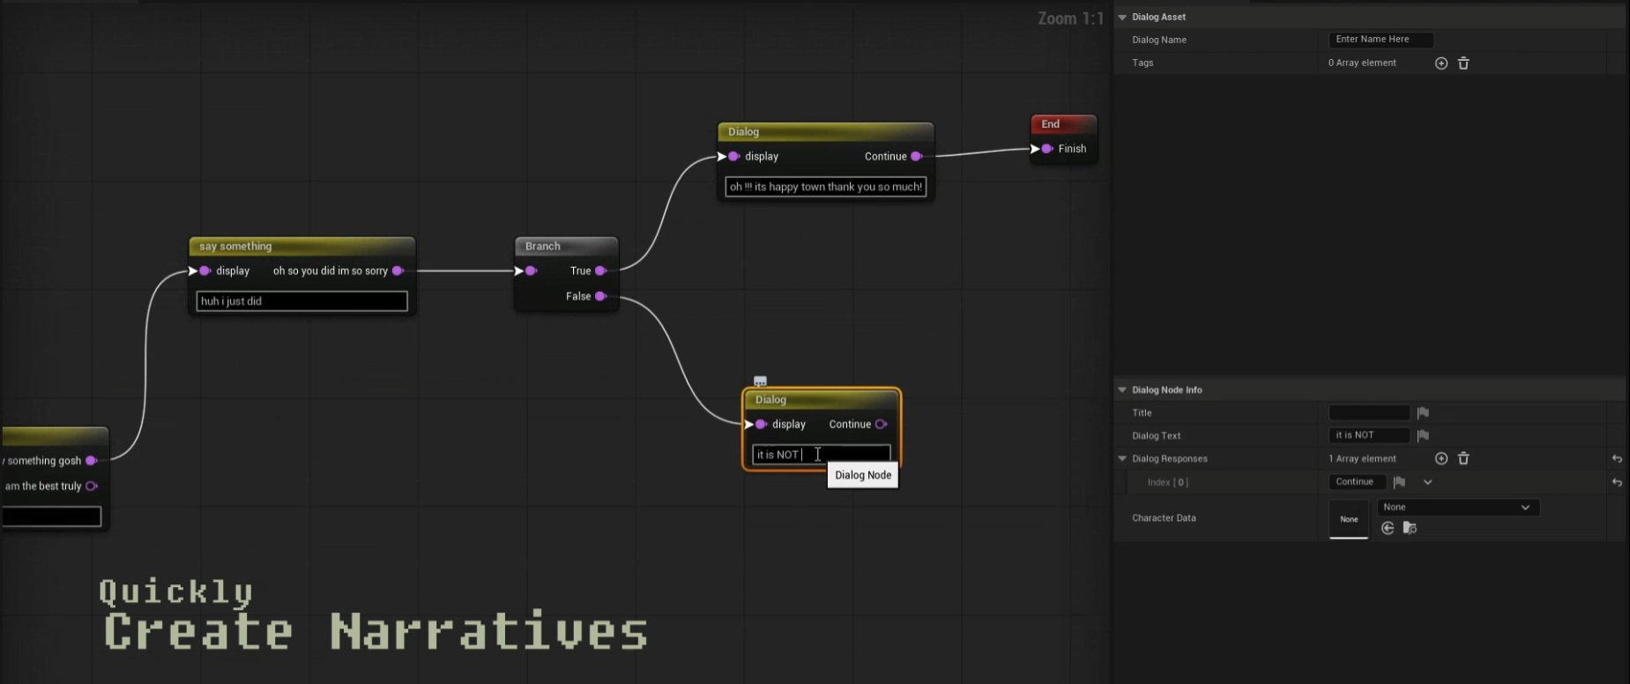Click the 'Character Data' label

pos(1164,518)
